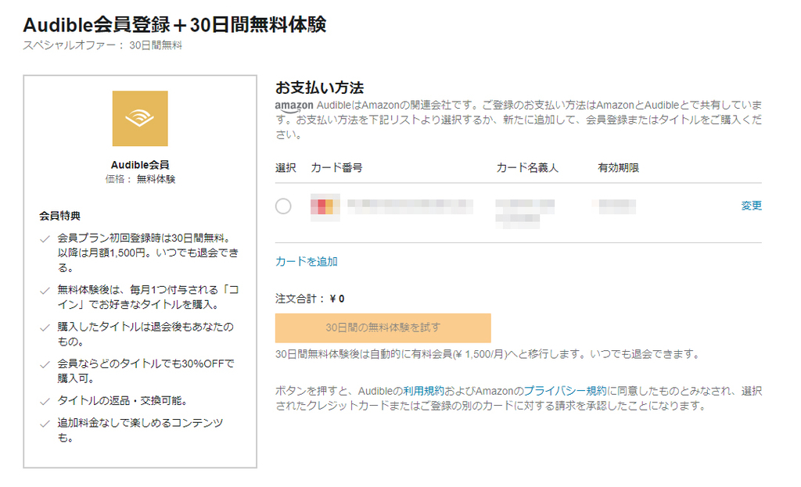Click the 30日間の無料体験を試す button
Viewport: 801px width, 487px height.
click(x=383, y=328)
